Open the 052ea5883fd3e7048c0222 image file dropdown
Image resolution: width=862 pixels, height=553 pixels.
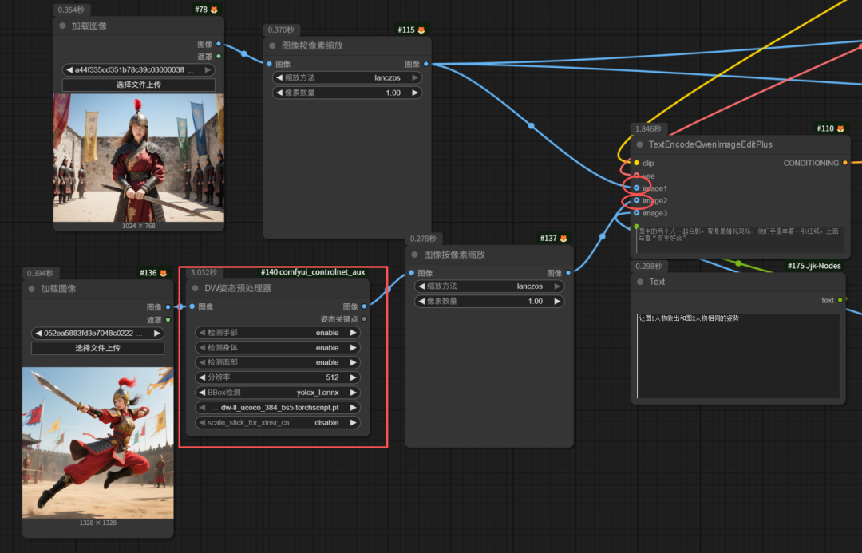click(98, 333)
